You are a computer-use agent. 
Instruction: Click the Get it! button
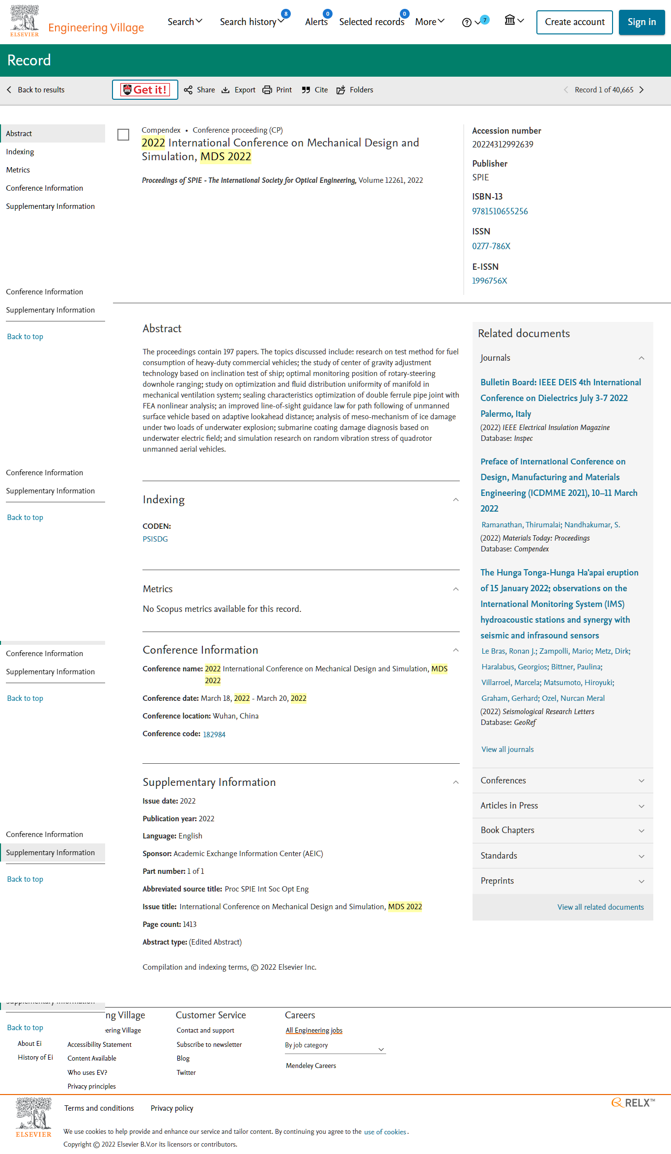145,90
